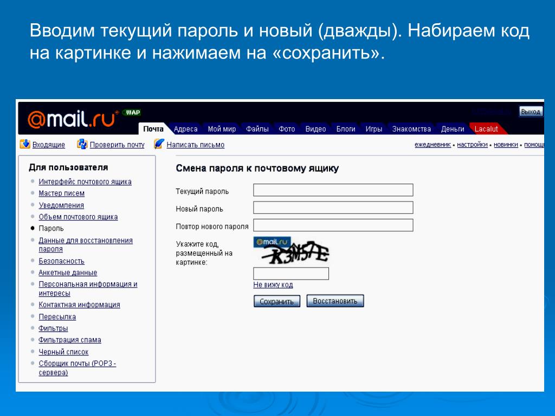Click the Write letter feather icon

tap(159, 144)
